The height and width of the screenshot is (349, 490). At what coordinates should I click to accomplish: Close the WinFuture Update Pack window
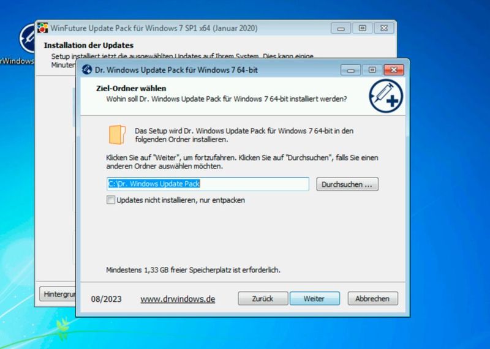tap(384, 28)
